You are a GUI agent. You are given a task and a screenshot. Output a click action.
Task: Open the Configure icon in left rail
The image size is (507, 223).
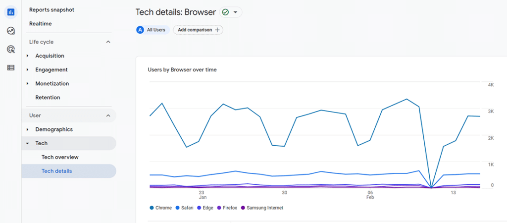10,67
